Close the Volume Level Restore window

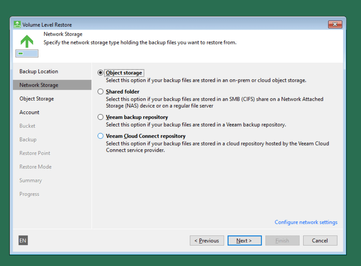point(335,24)
